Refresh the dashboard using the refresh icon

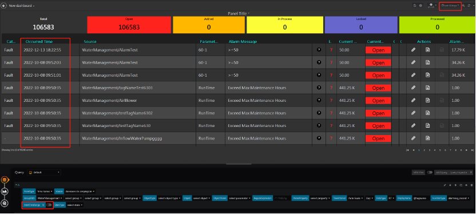point(469,6)
